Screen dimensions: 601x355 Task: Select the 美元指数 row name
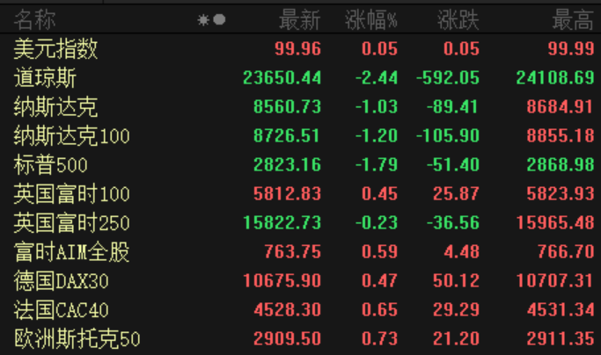point(55,49)
